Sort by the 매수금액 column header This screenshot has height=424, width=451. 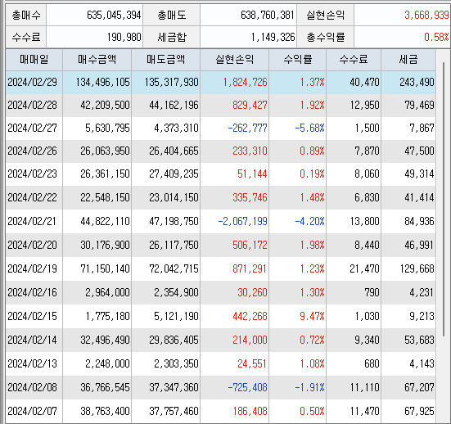(97, 60)
